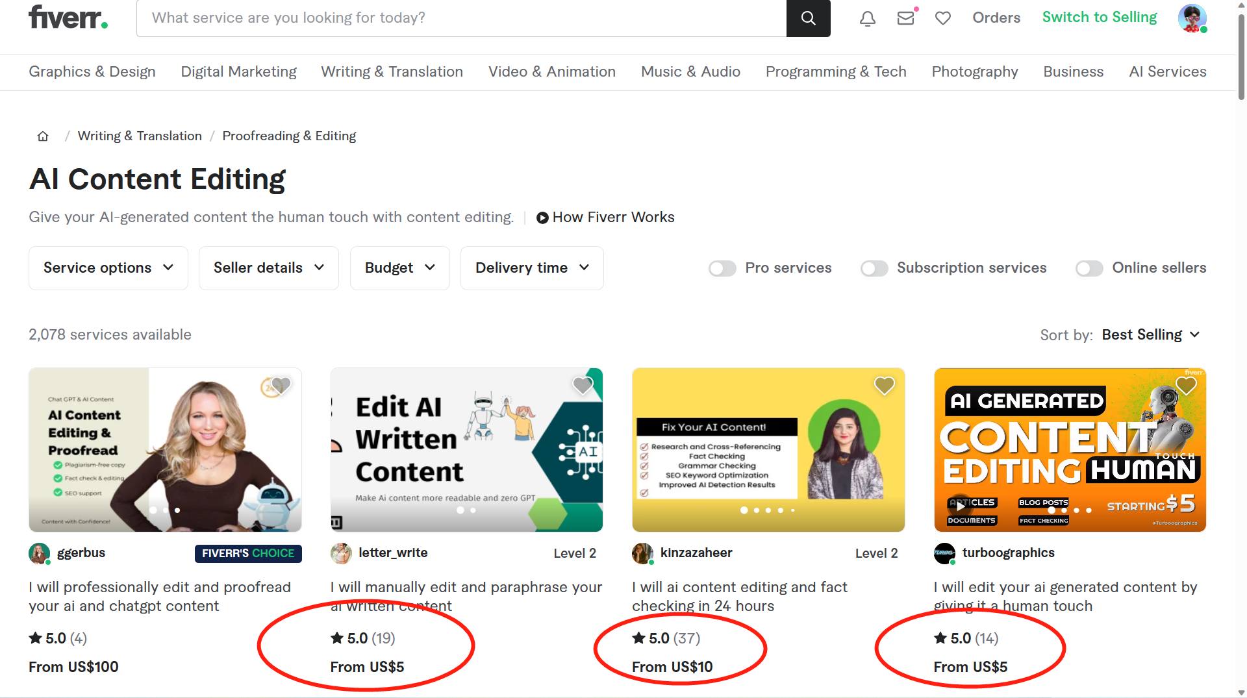Open the Fix Your AI Content thumbnail
The height and width of the screenshot is (698, 1247).
[x=768, y=450]
